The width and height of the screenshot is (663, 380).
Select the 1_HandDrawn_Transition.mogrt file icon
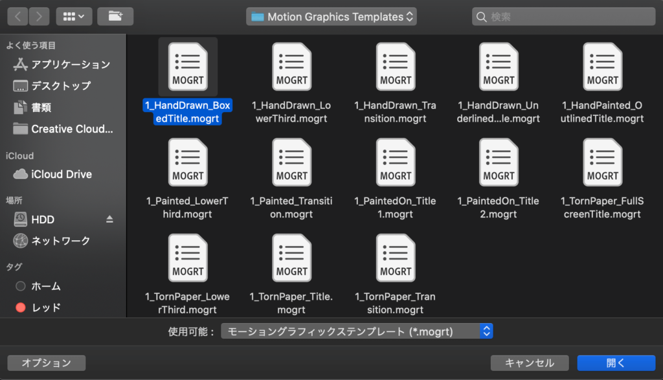point(396,67)
